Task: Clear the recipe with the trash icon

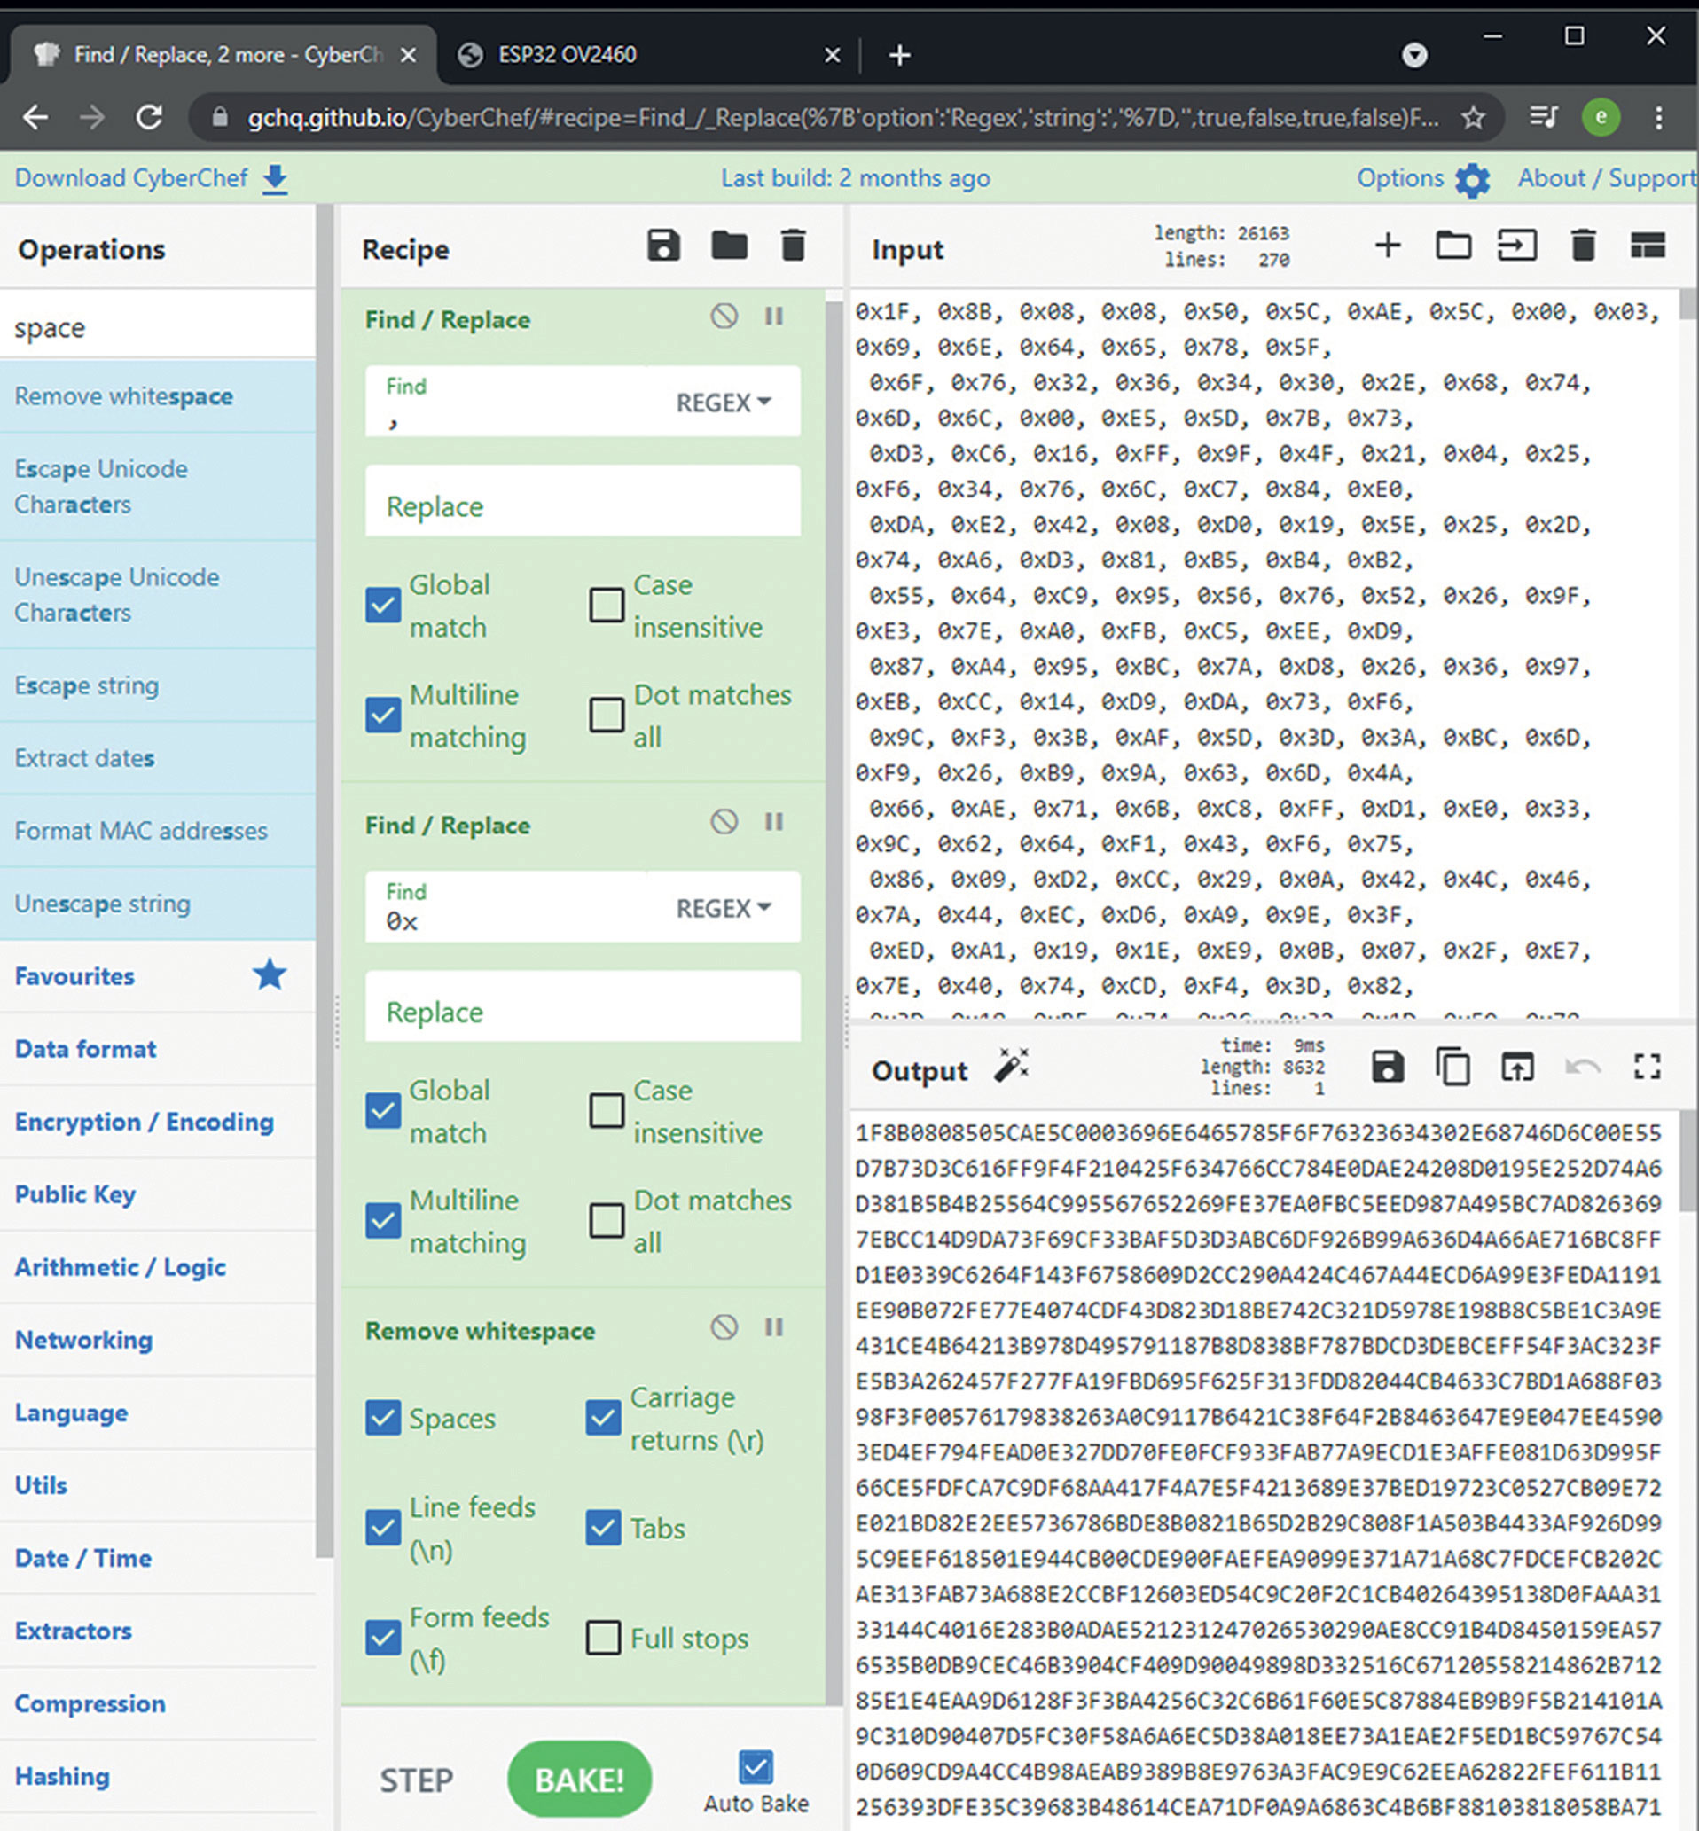Action: pyautogui.click(x=793, y=246)
